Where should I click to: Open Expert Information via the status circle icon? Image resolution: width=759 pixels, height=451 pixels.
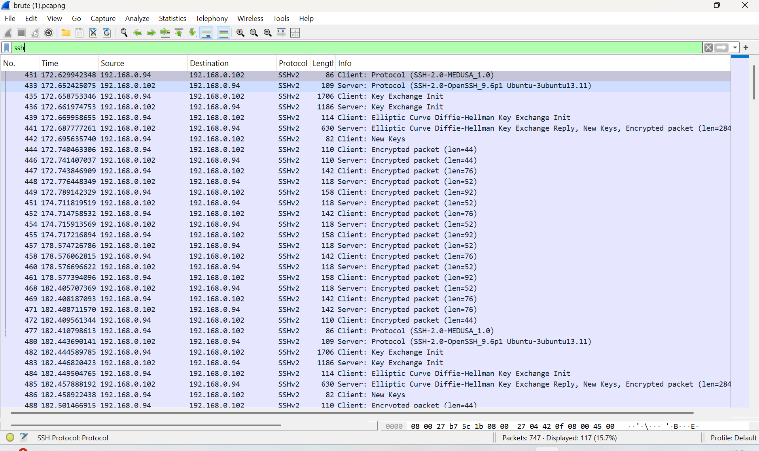[x=10, y=437]
